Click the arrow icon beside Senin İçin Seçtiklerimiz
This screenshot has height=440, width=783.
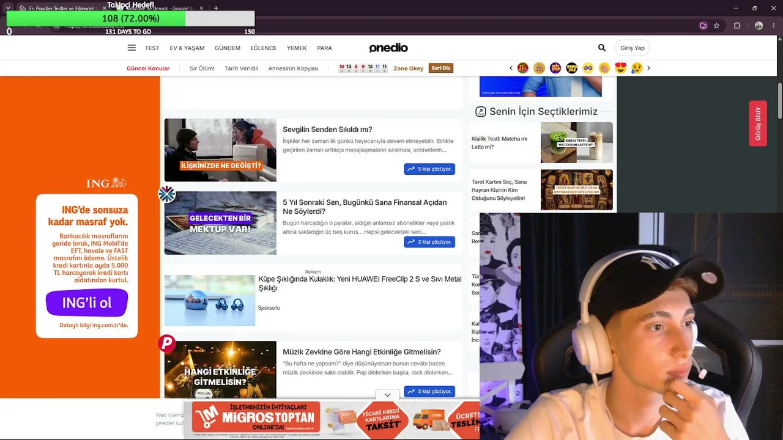point(481,111)
